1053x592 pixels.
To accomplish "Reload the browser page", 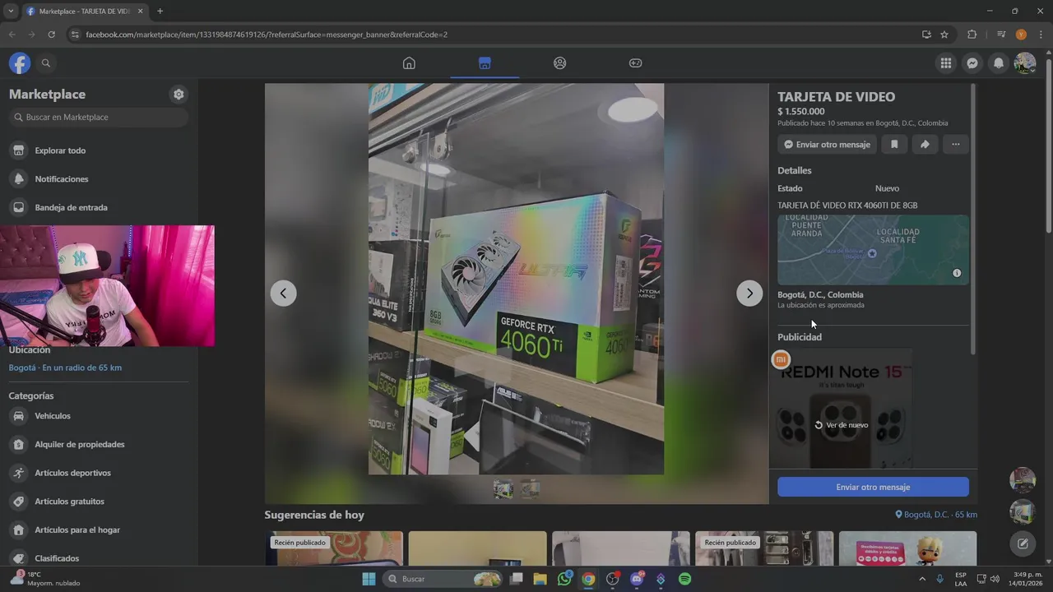I will (51, 35).
